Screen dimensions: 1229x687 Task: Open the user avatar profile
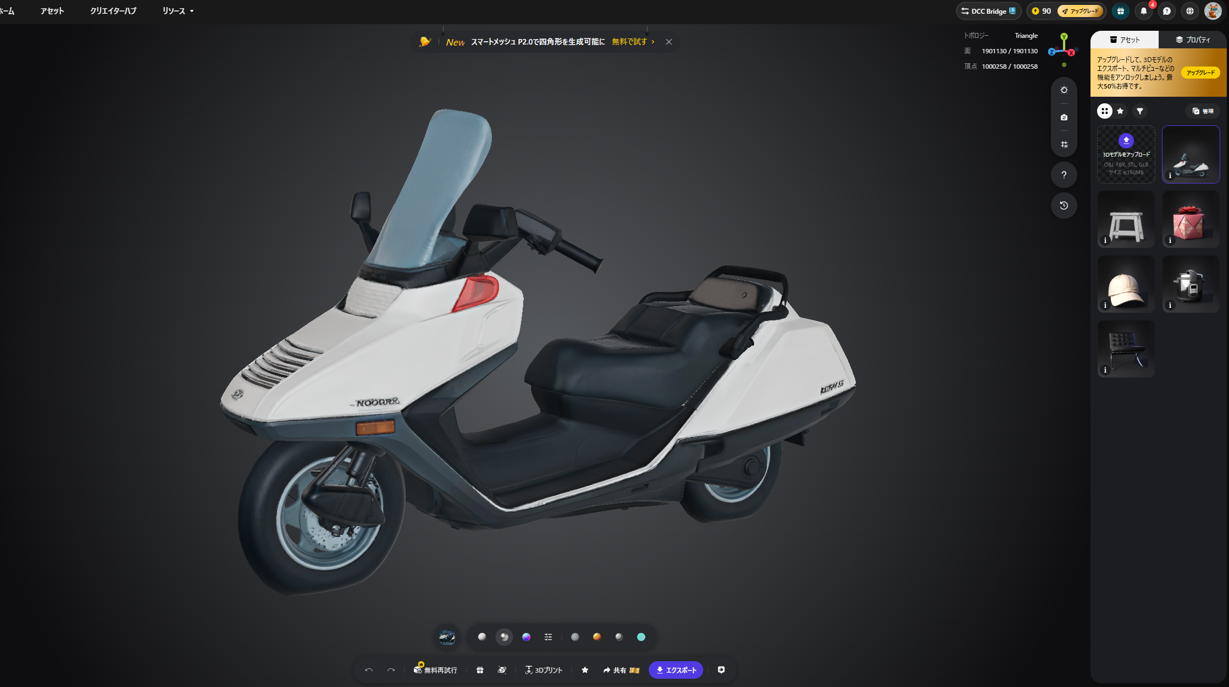1213,11
